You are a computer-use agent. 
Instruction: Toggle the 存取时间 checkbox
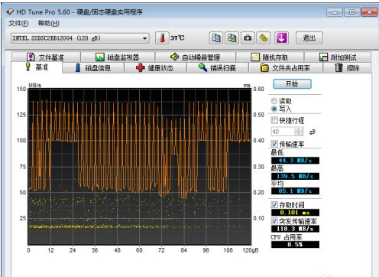pos(274,204)
